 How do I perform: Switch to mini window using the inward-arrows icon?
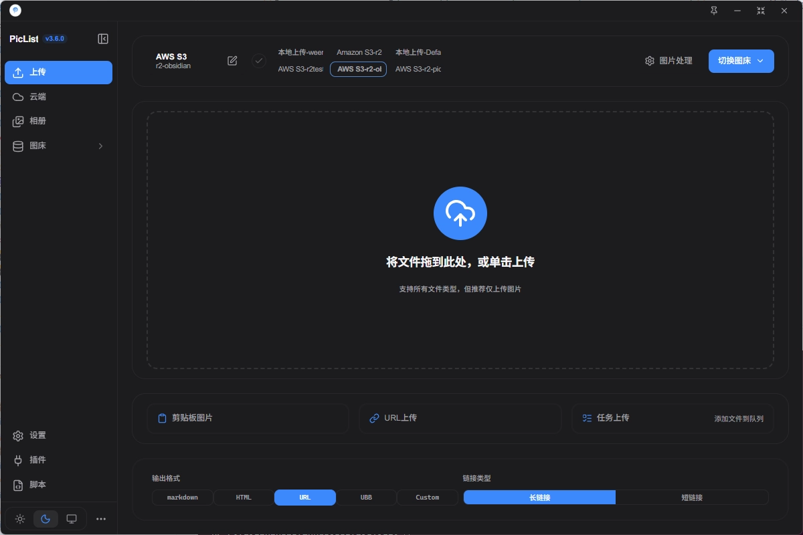point(761,11)
